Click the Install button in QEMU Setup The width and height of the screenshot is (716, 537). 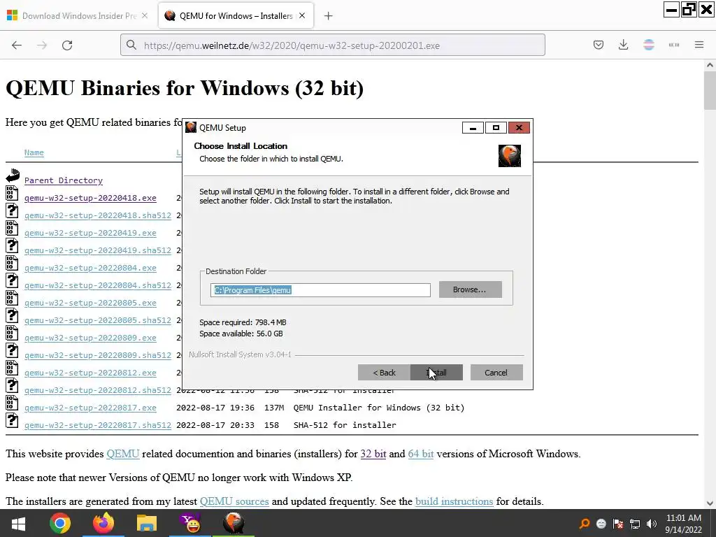pyautogui.click(x=436, y=373)
